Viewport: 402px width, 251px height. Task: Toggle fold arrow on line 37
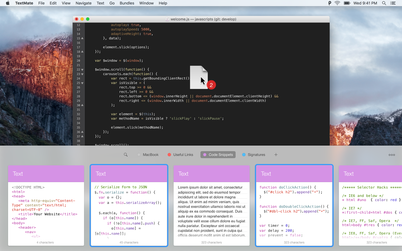coord(82,136)
